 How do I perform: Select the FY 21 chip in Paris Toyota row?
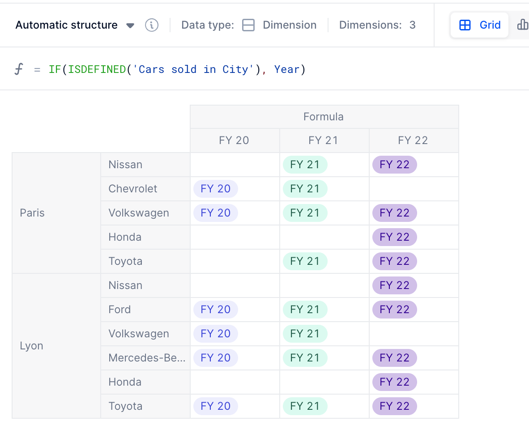point(305,261)
